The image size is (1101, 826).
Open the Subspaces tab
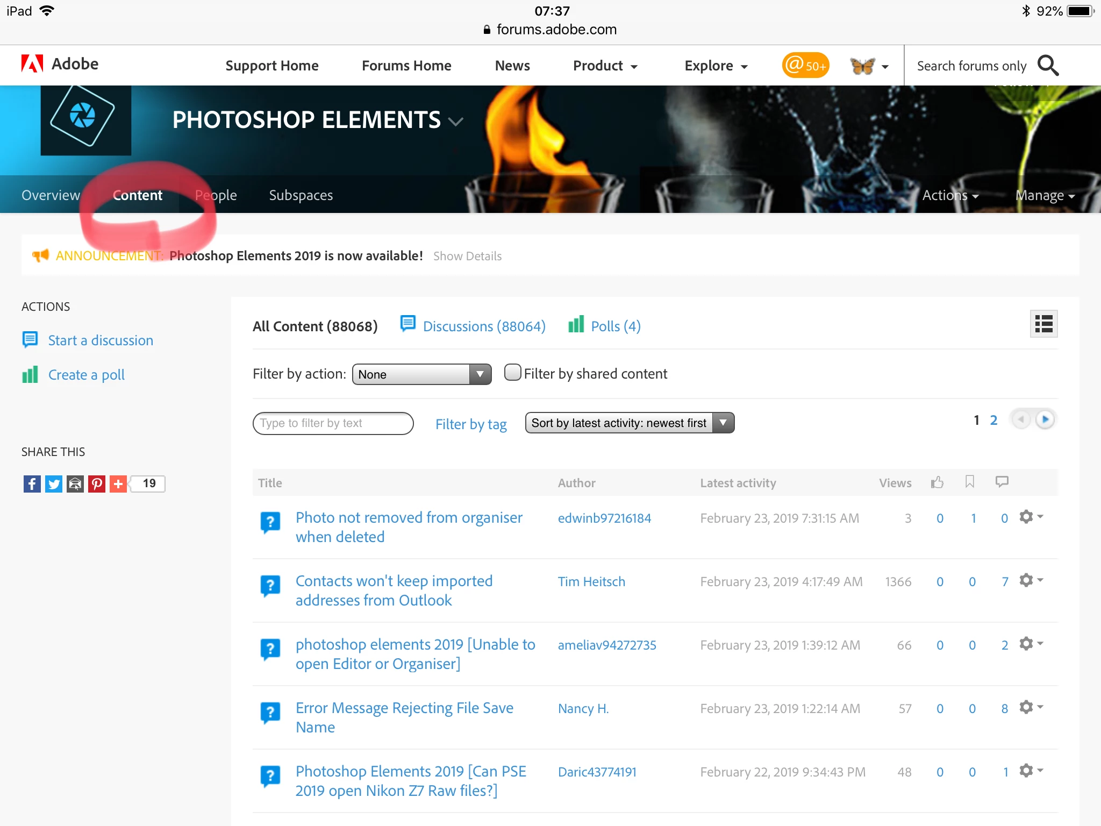tap(301, 195)
